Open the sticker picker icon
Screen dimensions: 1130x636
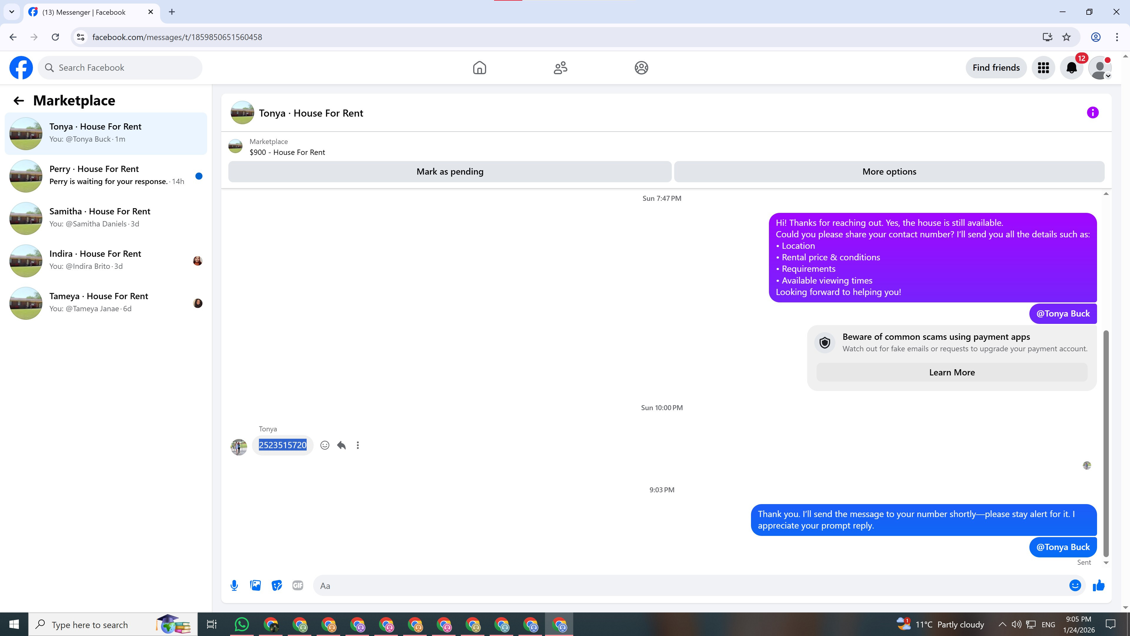[277, 586]
